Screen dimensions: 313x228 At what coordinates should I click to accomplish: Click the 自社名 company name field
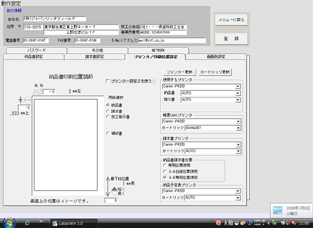click(x=54, y=19)
